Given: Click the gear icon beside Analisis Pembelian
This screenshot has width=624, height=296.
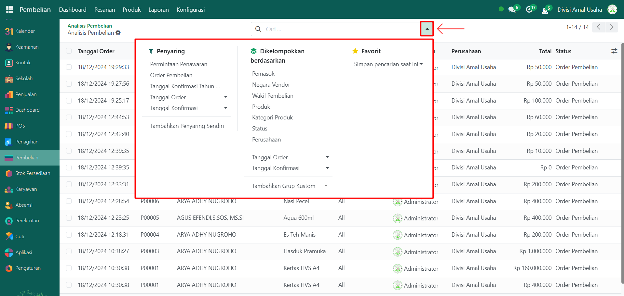Looking at the screenshot, I should pyautogui.click(x=118, y=33).
